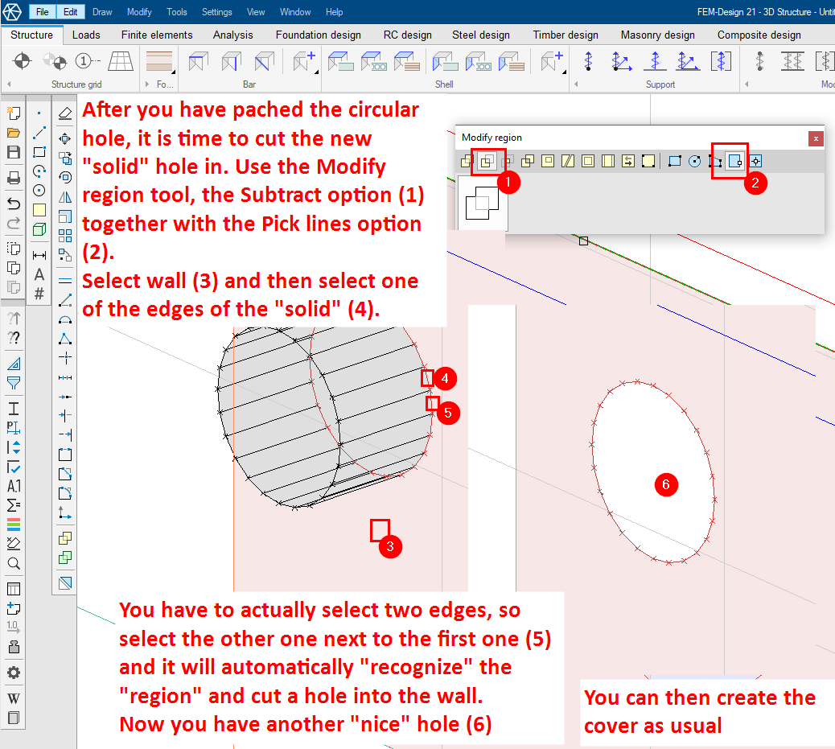Image resolution: width=835 pixels, height=749 pixels.
Task: Click the Print icon
Action: pyautogui.click(x=14, y=178)
